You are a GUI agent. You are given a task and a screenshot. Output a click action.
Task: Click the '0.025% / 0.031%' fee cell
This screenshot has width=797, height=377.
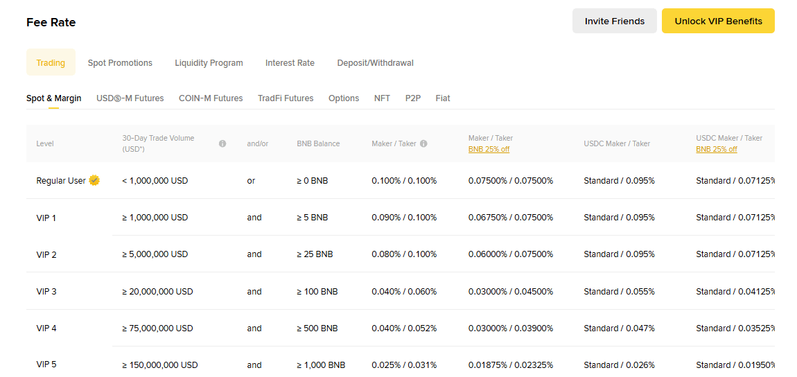[404, 365]
